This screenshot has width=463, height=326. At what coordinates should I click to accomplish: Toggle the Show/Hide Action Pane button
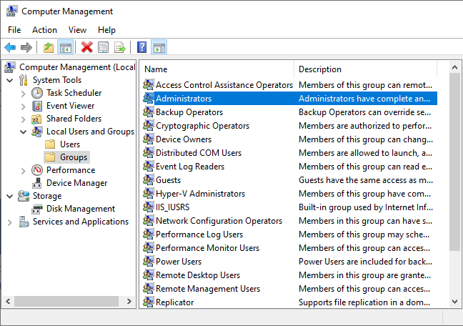point(159,48)
